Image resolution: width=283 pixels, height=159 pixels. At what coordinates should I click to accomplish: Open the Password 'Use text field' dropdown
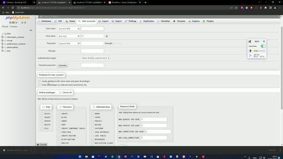(69, 43)
